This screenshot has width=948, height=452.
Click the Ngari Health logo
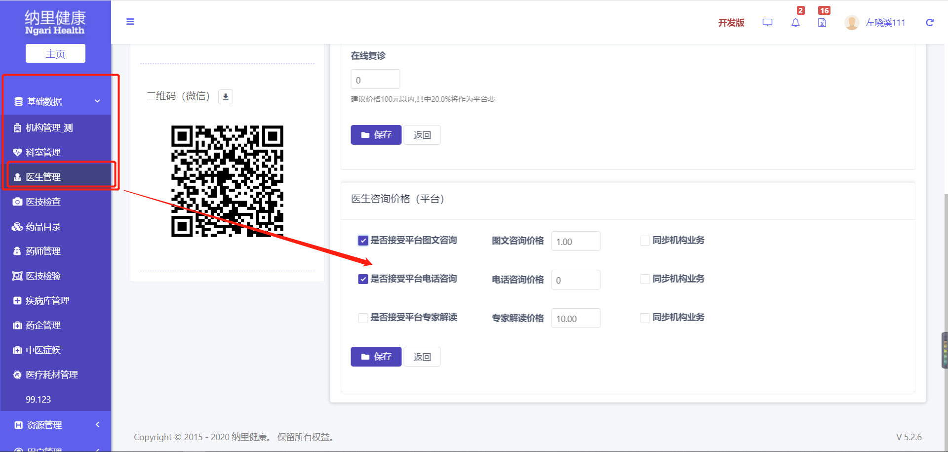click(55, 23)
